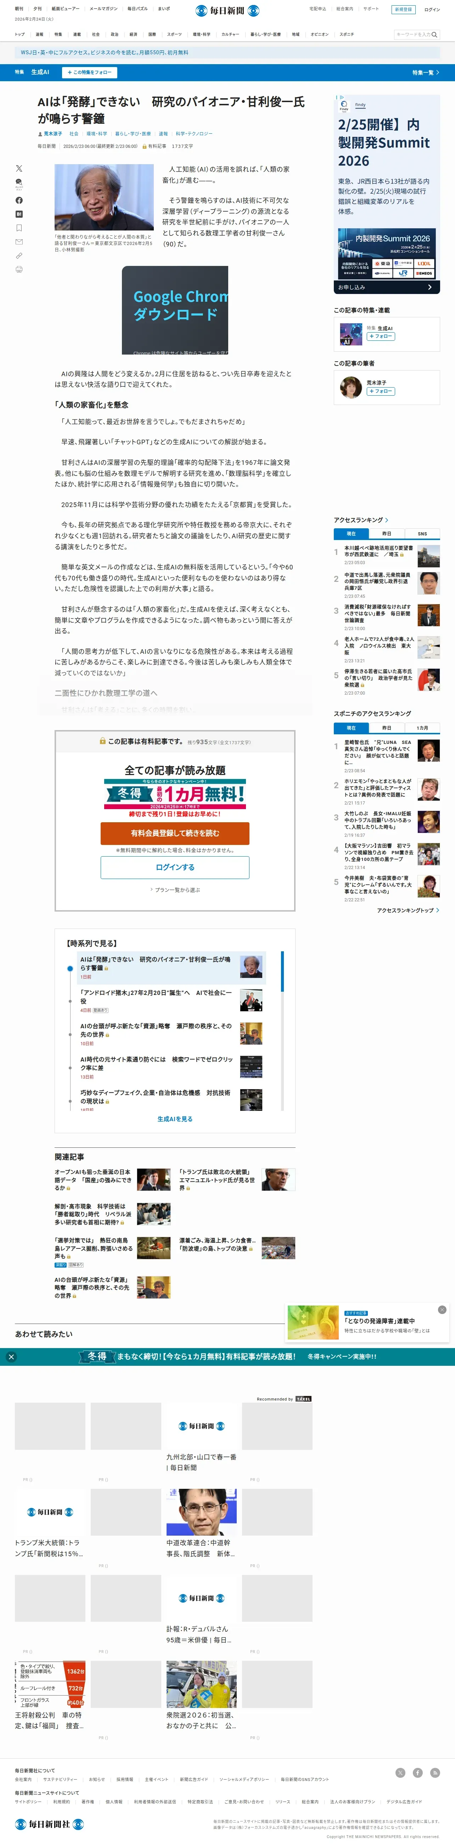Open the Google Chrome download ad
455x1848 pixels.
click(x=175, y=310)
